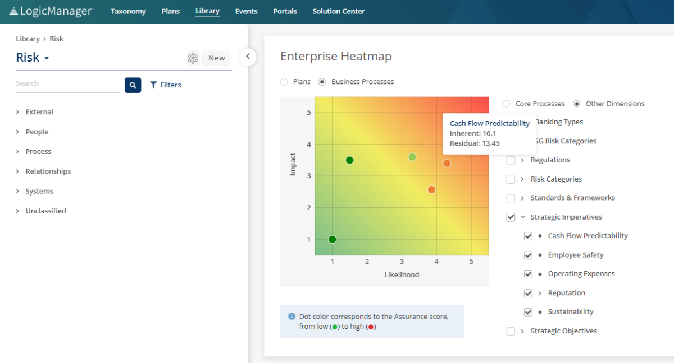Enable the Regulations checkbox

511,160
